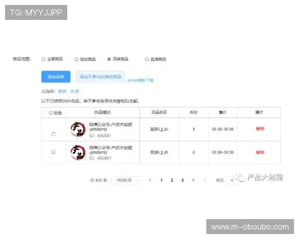Open the 100条/页 page size dropdown
299x239 pixels.
[126, 180]
